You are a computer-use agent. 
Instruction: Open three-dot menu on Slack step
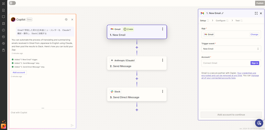pyautogui.click(x=163, y=91)
